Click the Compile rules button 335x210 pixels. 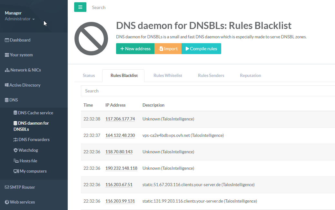point(201,49)
